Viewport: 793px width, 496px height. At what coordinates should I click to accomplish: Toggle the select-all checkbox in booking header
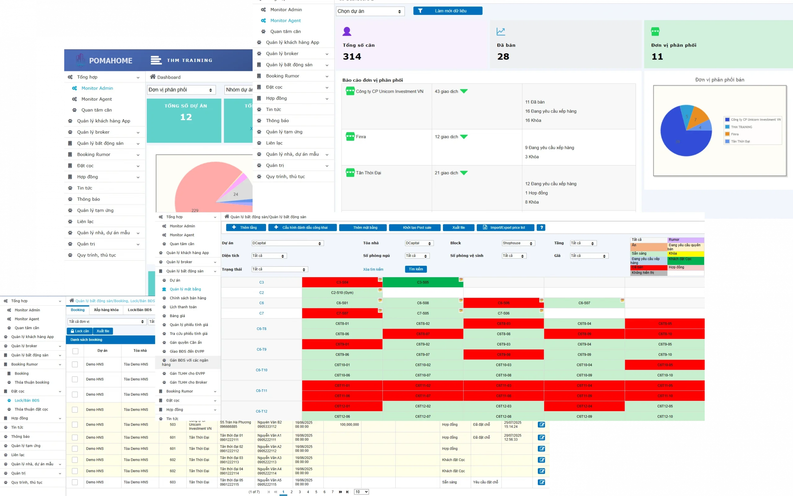click(x=76, y=351)
